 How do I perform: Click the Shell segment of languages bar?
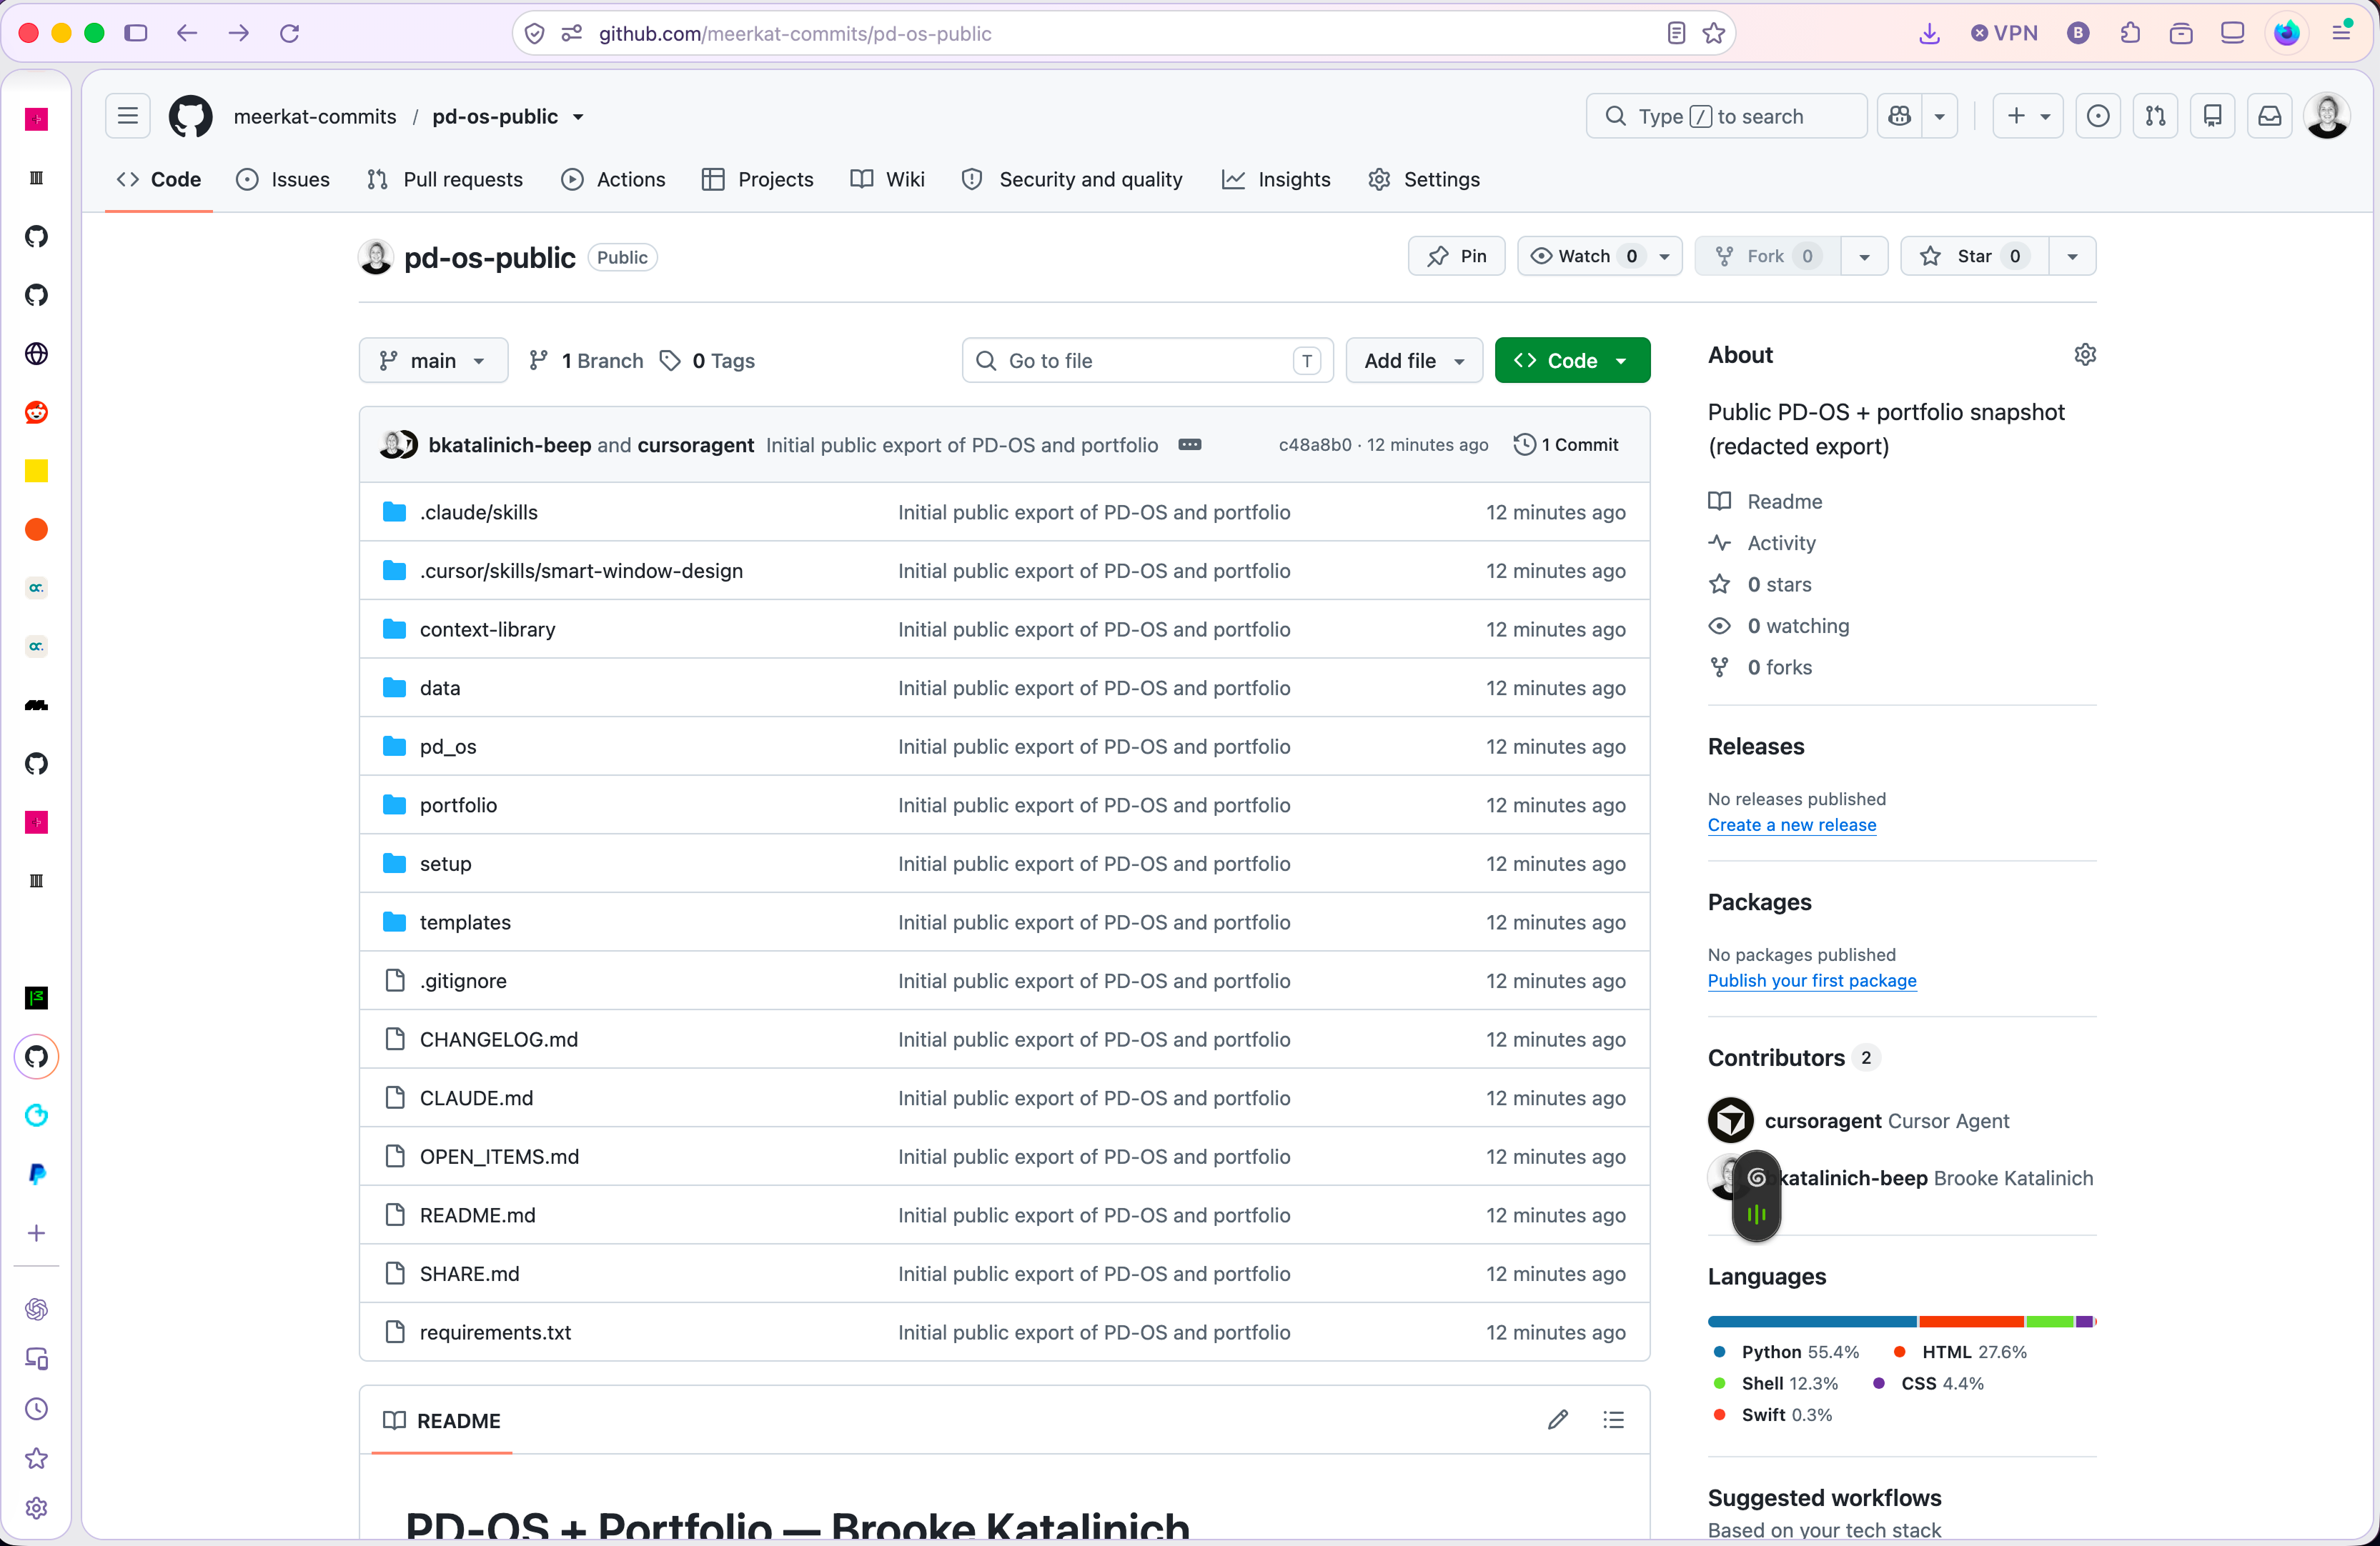pyautogui.click(x=2050, y=1322)
